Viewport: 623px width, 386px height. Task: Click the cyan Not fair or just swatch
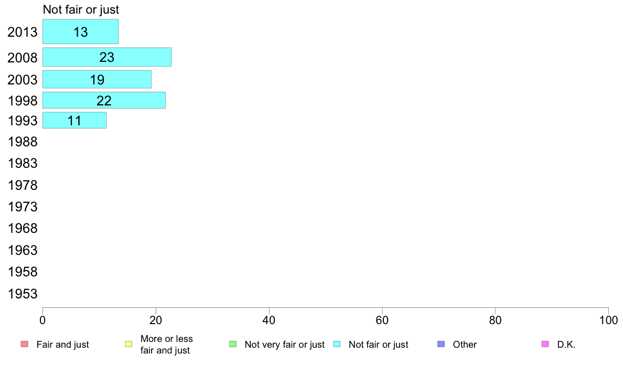[337, 344]
